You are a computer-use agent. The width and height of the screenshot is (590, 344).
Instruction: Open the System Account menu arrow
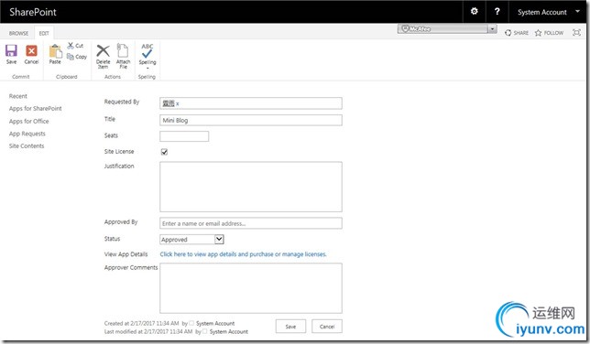(x=577, y=11)
